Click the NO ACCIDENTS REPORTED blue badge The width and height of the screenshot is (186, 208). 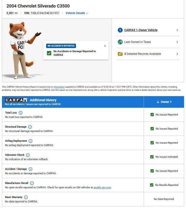[x=61, y=46]
